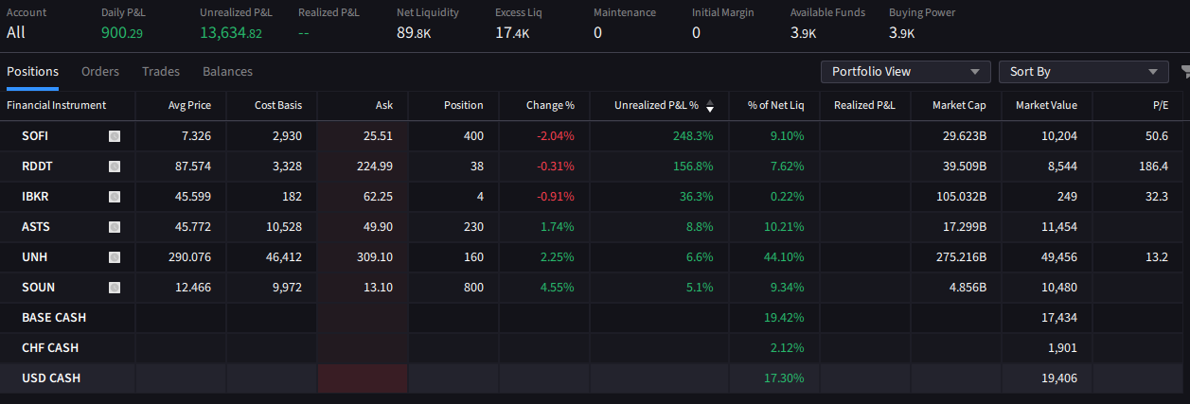
Task: Click the Unrealized P&L total 13,634.82
Action: click(231, 32)
